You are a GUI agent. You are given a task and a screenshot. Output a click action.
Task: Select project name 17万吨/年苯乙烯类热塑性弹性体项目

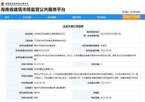[x=50, y=40]
